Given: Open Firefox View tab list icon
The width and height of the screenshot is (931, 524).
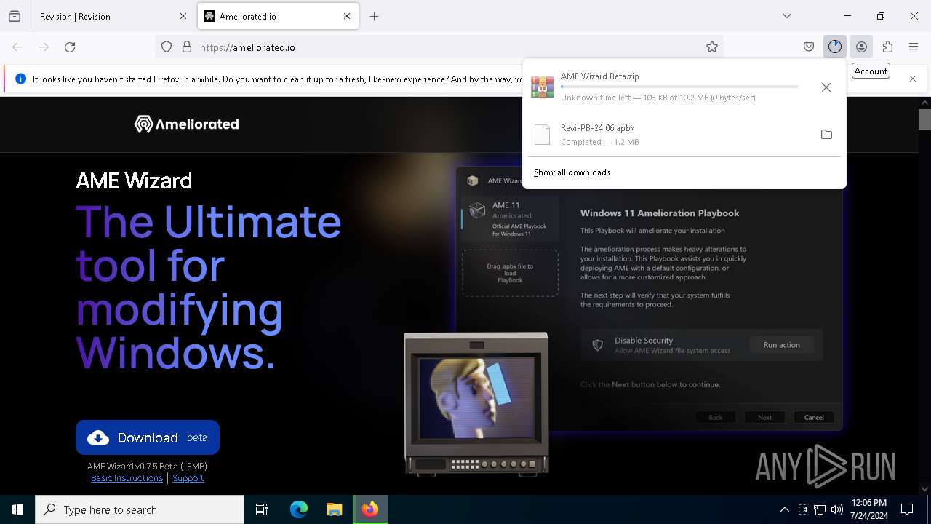Looking at the screenshot, I should click(15, 16).
